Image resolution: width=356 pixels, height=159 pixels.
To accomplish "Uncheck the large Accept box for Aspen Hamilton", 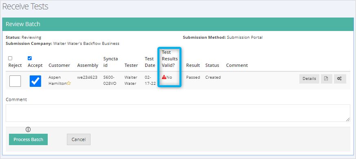I will [35, 81].
